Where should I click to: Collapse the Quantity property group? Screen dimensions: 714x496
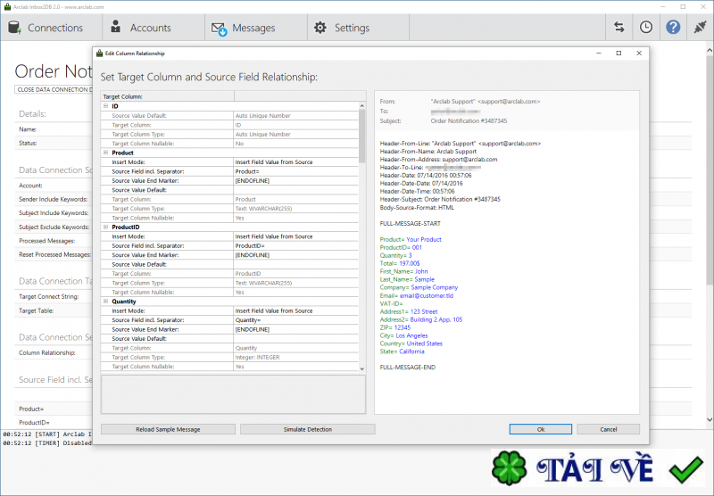pos(105,302)
